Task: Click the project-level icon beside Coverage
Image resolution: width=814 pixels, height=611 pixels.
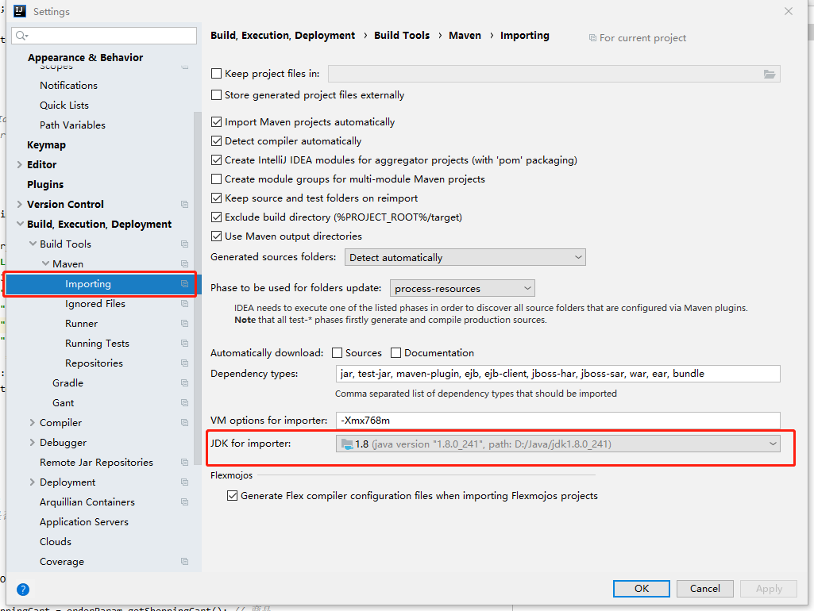Action: (184, 562)
